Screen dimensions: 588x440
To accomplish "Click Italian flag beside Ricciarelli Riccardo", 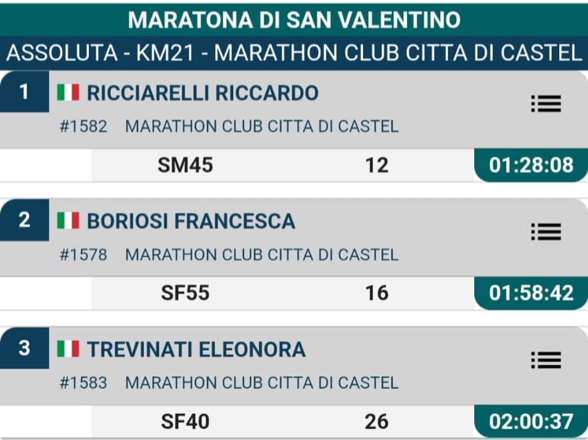I will 68,92.
